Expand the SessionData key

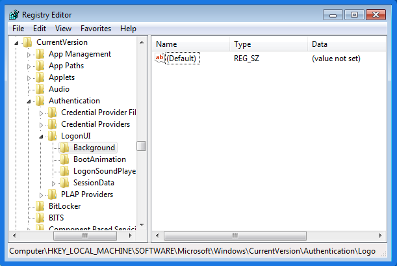[53, 183]
